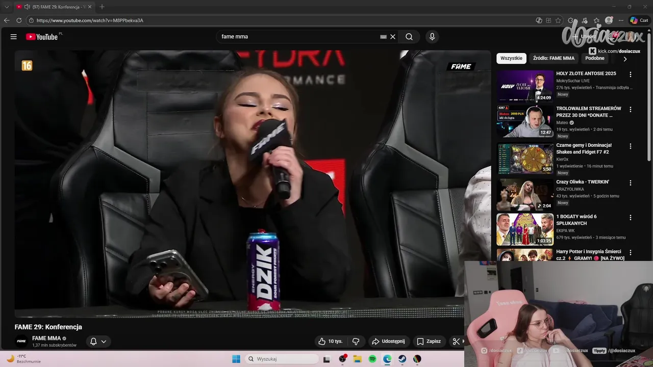This screenshot has height=367, width=653.
Task: Open the tab actions dropdown arrow
Action: (x=7, y=7)
